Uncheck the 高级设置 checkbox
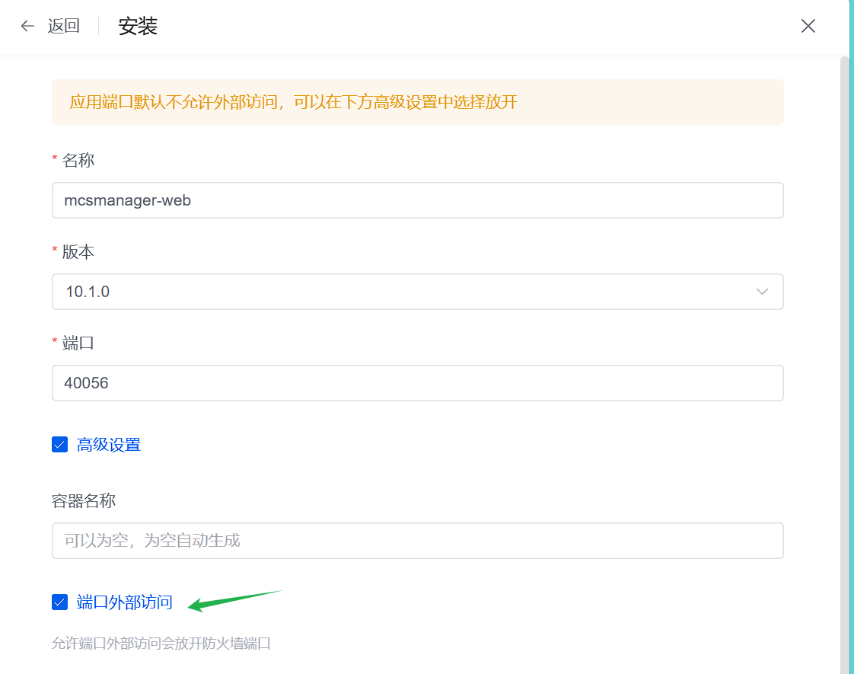The width and height of the screenshot is (854, 674). (60, 444)
